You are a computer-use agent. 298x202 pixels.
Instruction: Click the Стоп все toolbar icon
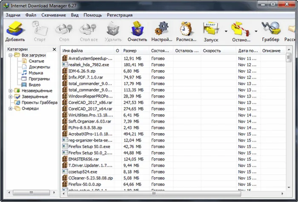tap(89, 29)
